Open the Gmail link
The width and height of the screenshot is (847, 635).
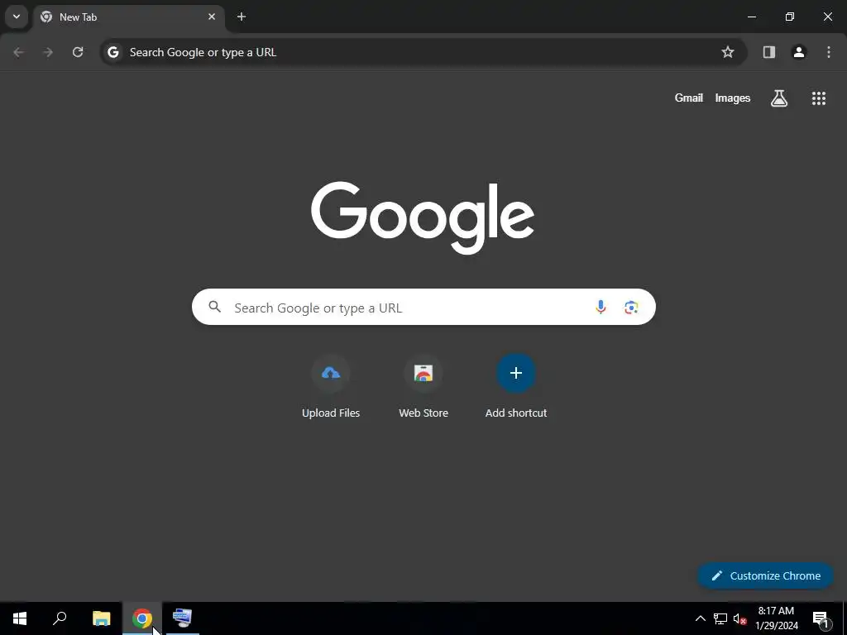689,98
